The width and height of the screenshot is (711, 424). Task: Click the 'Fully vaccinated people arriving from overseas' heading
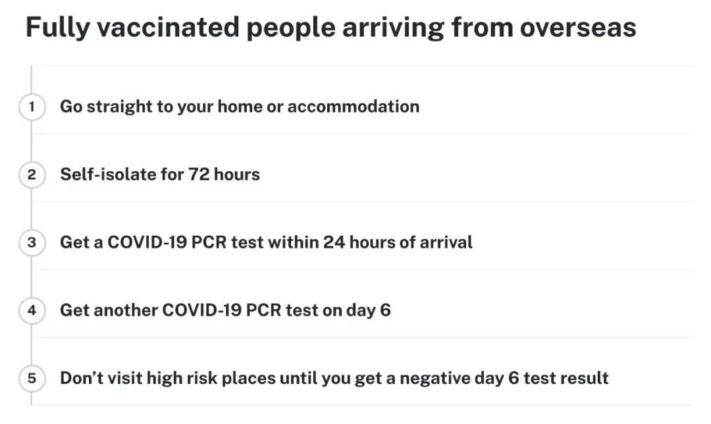331,28
